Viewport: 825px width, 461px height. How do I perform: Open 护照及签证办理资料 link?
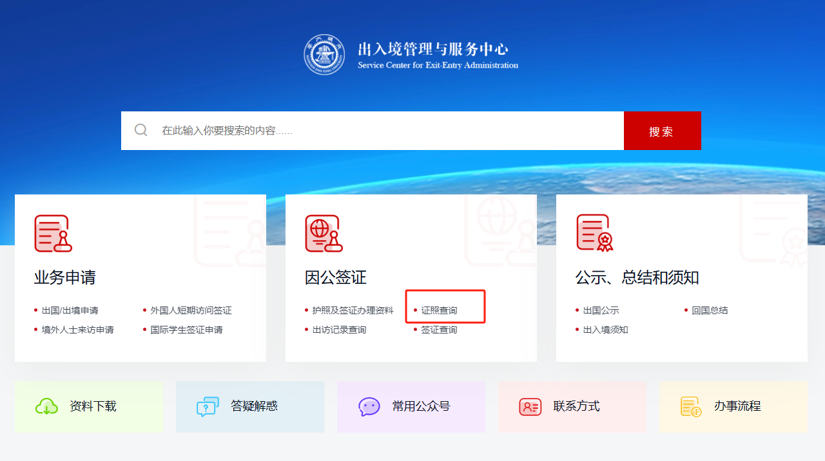(353, 310)
